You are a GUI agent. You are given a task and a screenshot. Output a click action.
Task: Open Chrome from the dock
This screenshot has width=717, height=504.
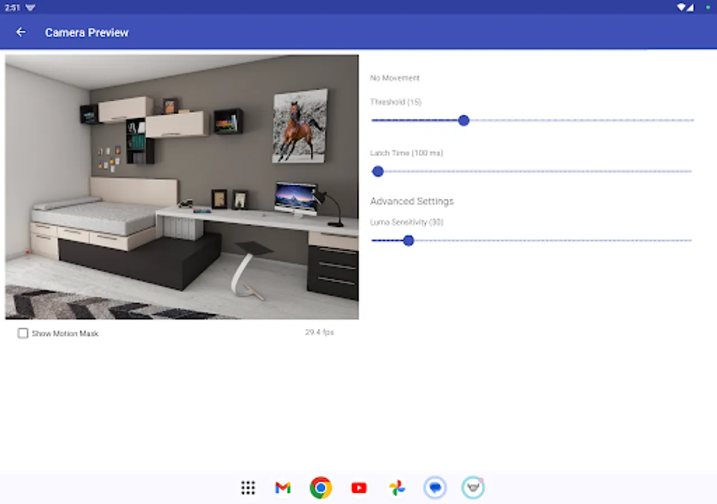(320, 488)
